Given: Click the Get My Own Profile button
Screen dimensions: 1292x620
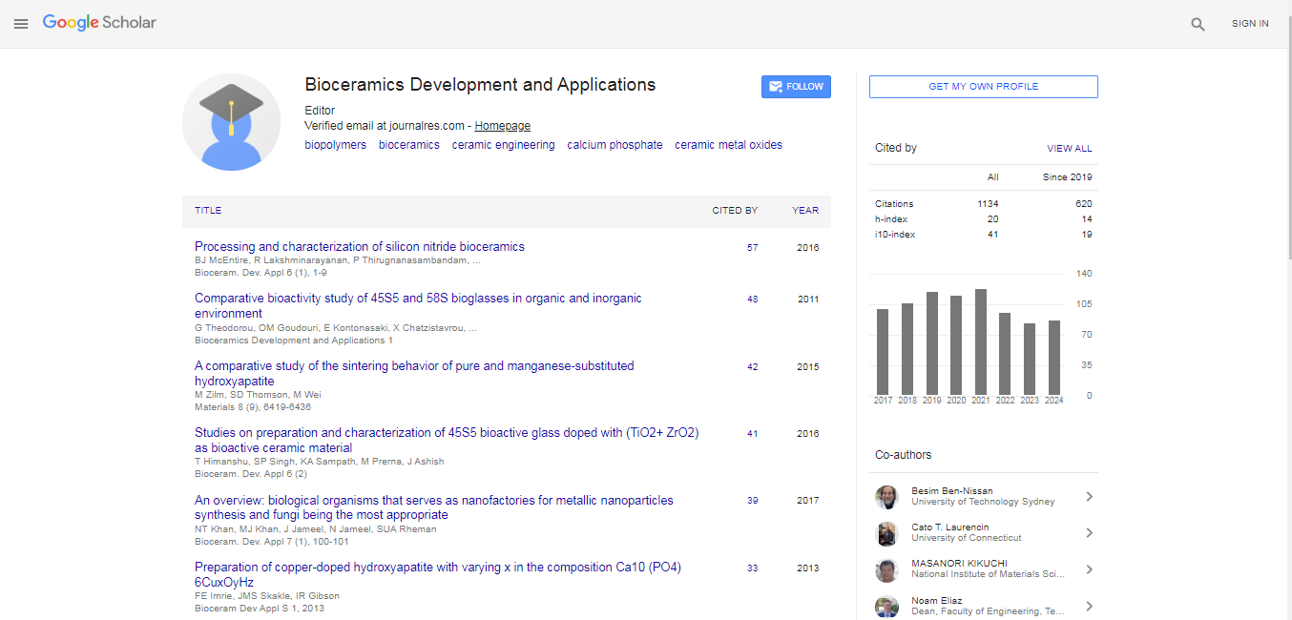Looking at the screenshot, I should (x=983, y=87).
